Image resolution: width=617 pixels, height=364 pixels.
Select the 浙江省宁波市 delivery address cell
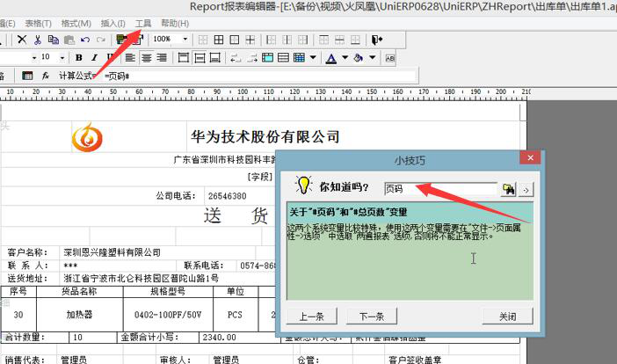142,278
